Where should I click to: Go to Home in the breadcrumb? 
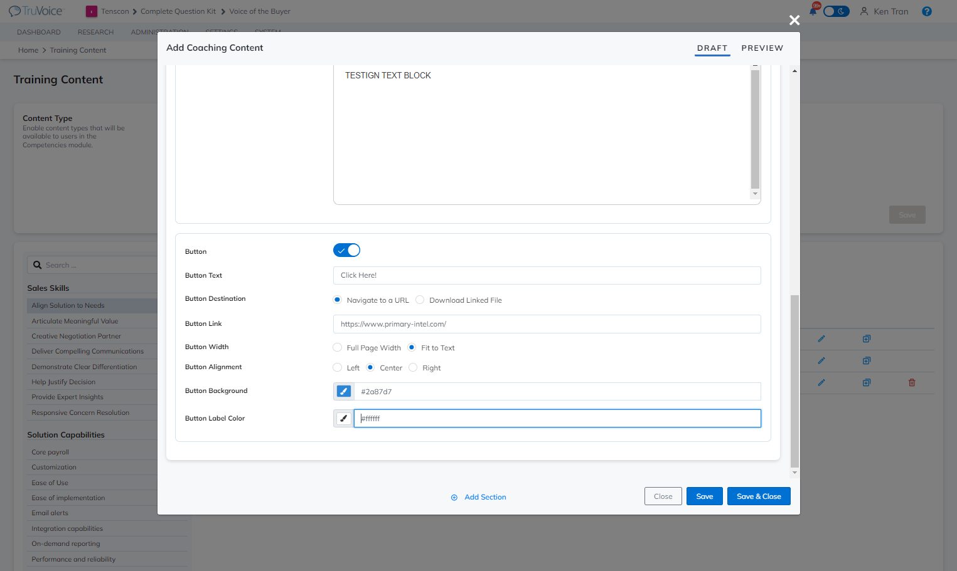coord(28,50)
